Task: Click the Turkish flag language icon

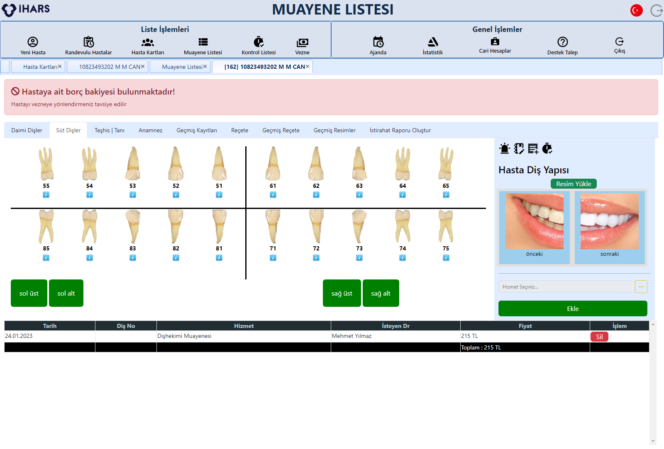Action: [x=636, y=10]
